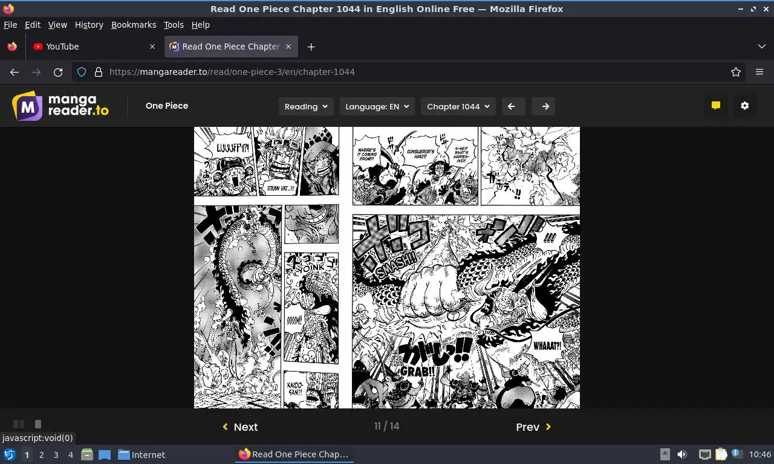Switch to the YouTube tab
774x464 pixels.
95,47
